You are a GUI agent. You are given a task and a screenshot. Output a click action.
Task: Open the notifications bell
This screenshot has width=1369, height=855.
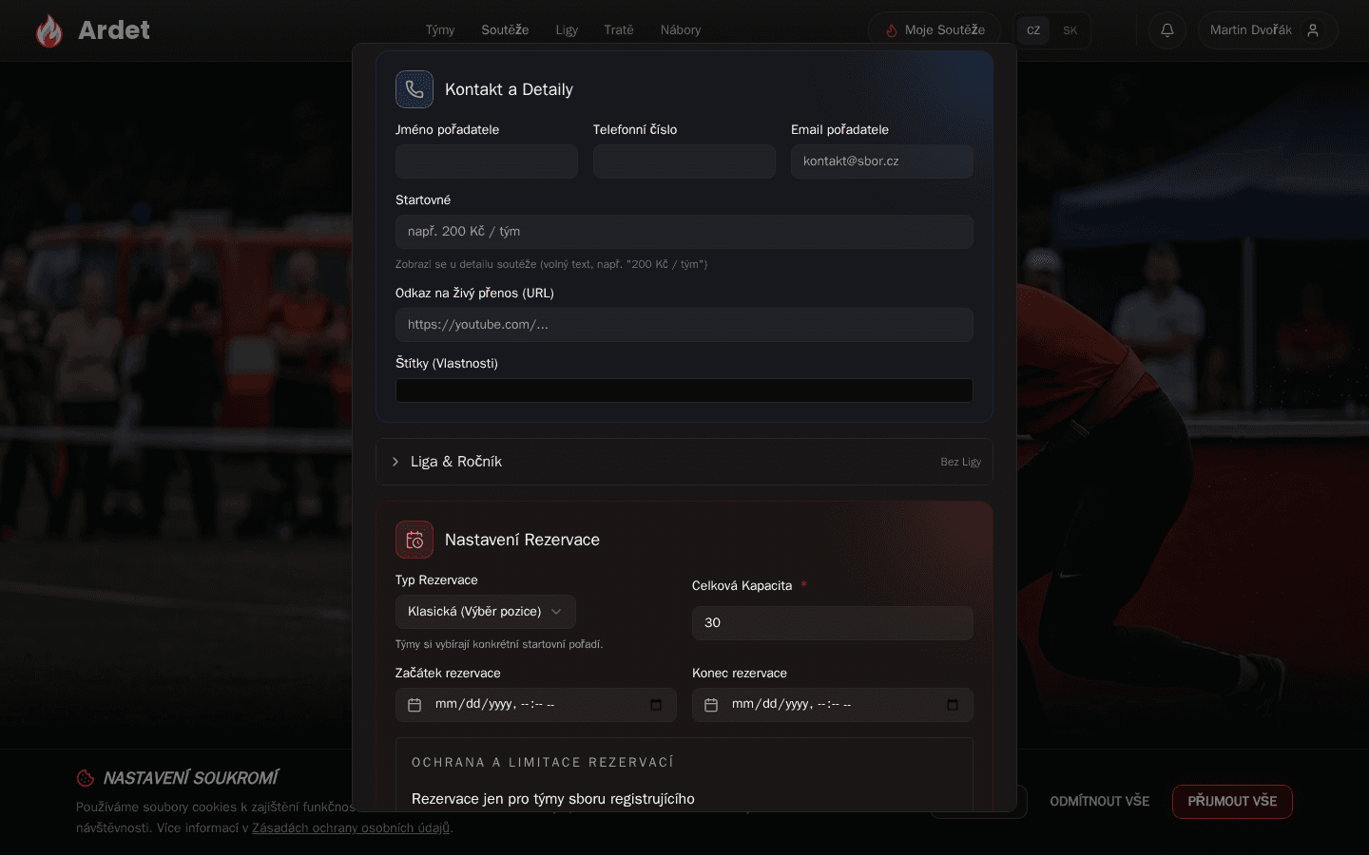1167,30
